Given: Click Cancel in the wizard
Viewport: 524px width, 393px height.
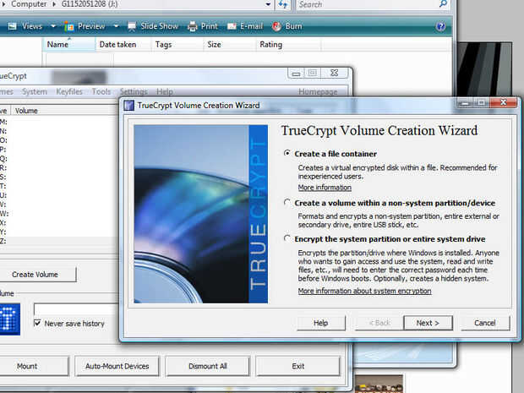Looking at the screenshot, I should coord(485,323).
